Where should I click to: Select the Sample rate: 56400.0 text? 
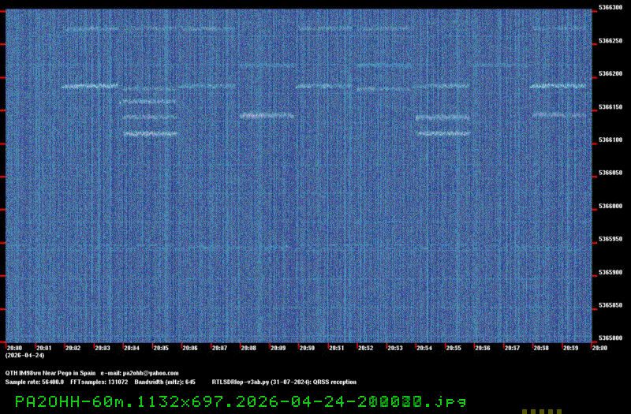coord(34,382)
